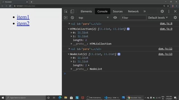Click the taskbar search box
The height and width of the screenshot is (100, 179).
[26, 97]
